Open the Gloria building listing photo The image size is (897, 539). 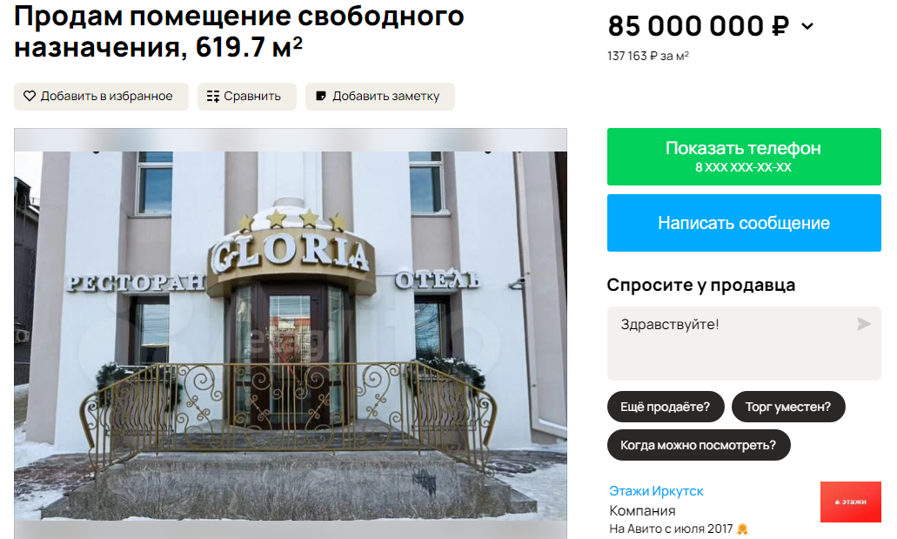tap(291, 334)
